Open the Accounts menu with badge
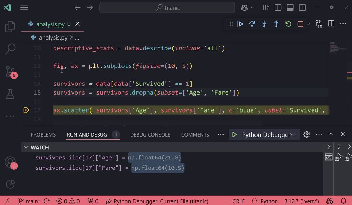The image size is (352, 205). (11, 163)
